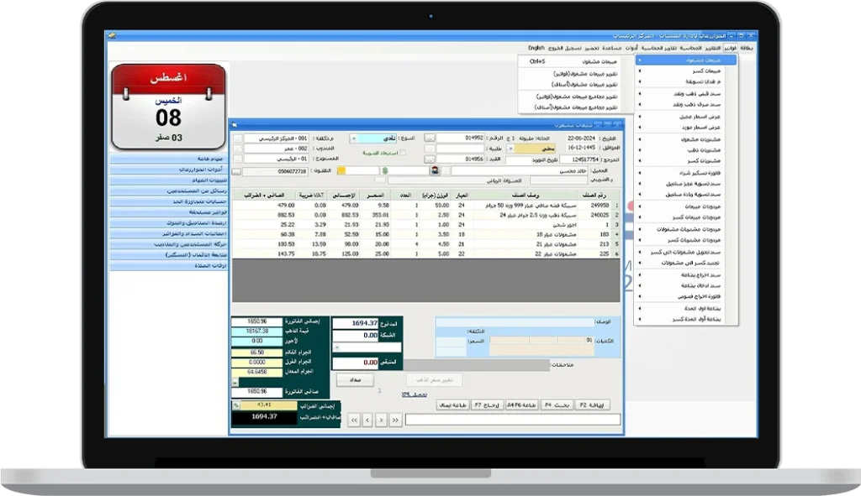Click the orange square icon beside phone field
The image size is (861, 496).
tap(341, 170)
